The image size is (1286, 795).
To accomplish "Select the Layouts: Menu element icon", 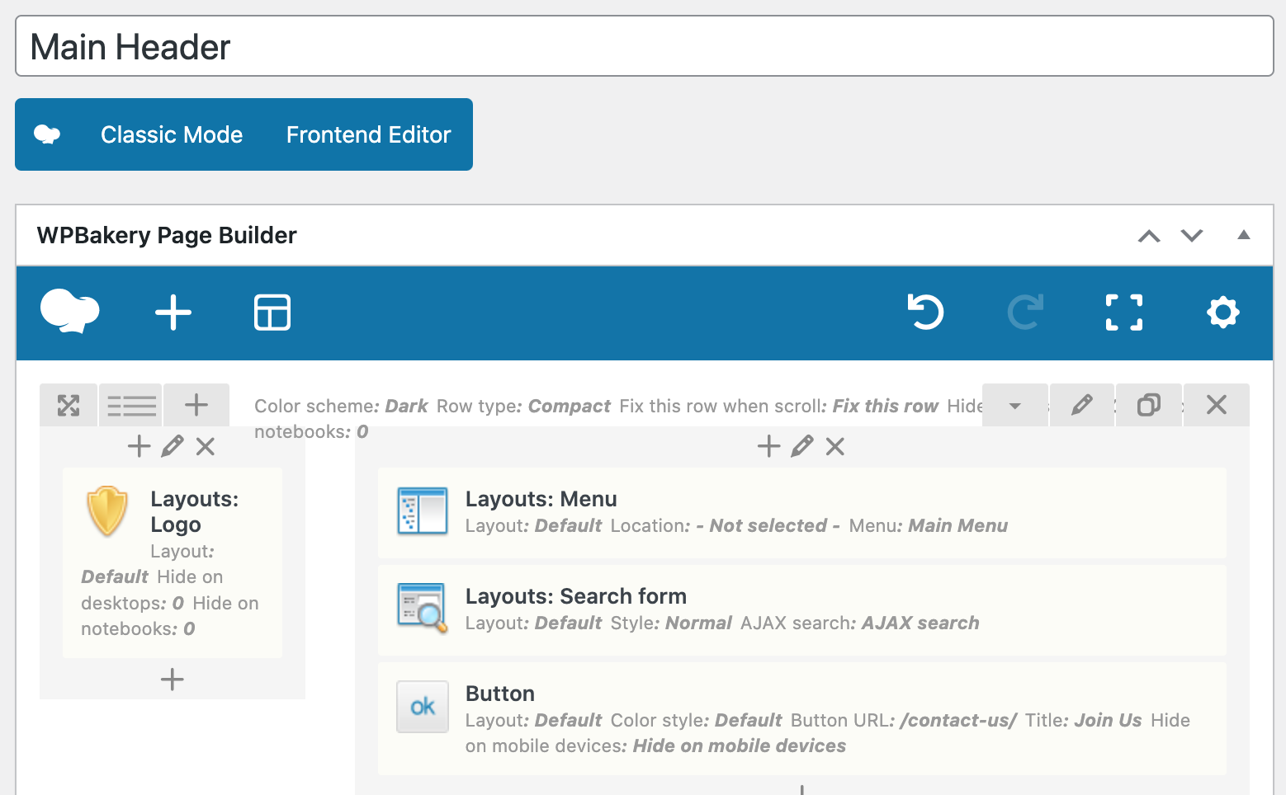I will (423, 510).
